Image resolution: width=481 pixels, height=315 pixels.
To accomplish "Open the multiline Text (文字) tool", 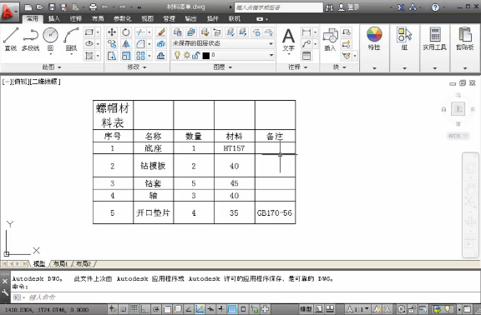I will tap(288, 40).
